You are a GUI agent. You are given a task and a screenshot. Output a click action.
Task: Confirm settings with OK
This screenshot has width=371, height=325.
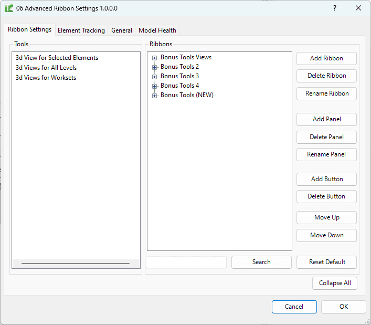pos(344,307)
